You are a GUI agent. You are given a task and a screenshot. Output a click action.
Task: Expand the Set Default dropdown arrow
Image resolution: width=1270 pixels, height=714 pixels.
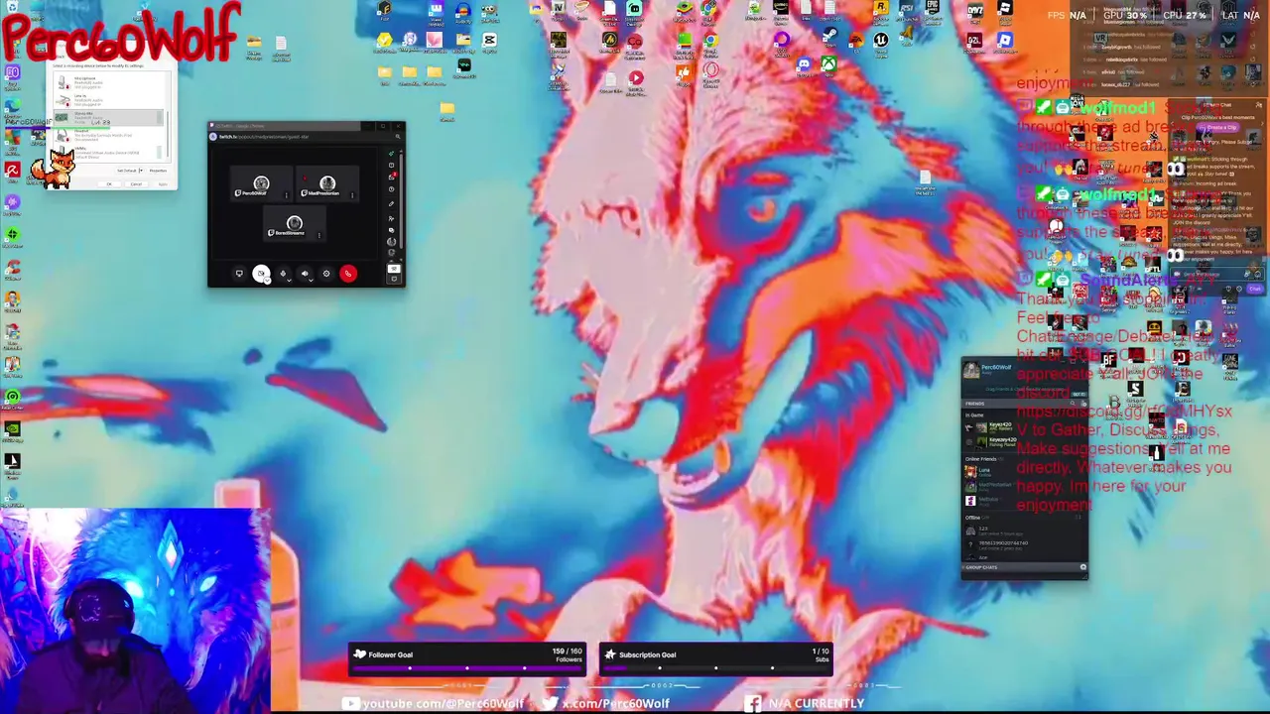point(141,171)
